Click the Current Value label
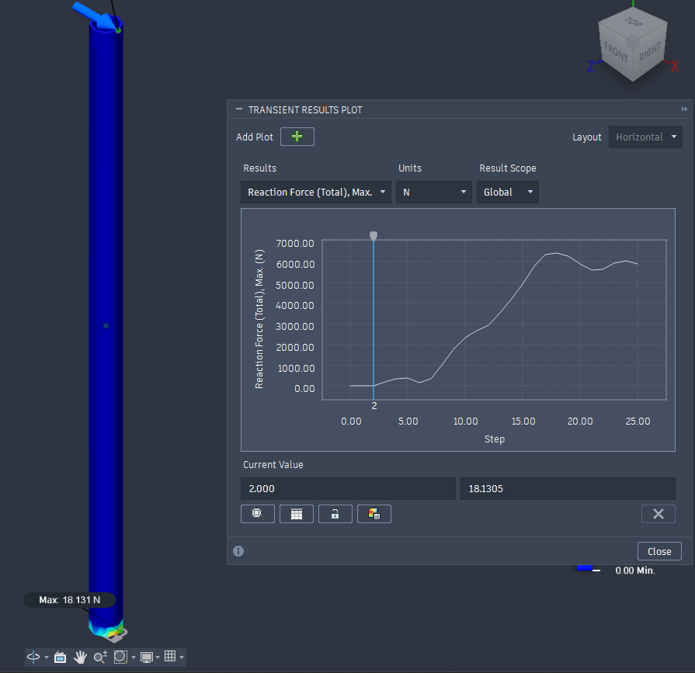The image size is (695, 673). (273, 465)
